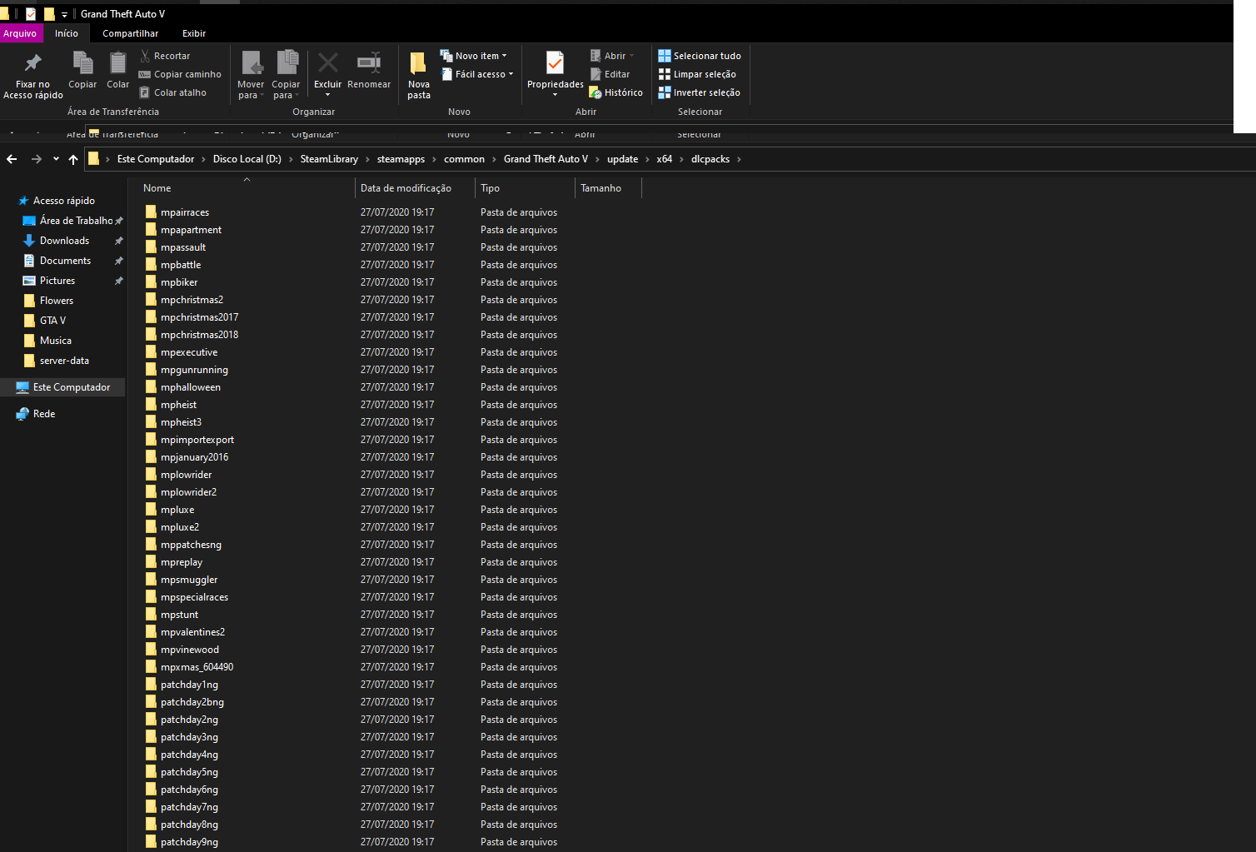
Task: Select the mpxmas_604490 folder
Action: tap(197, 667)
